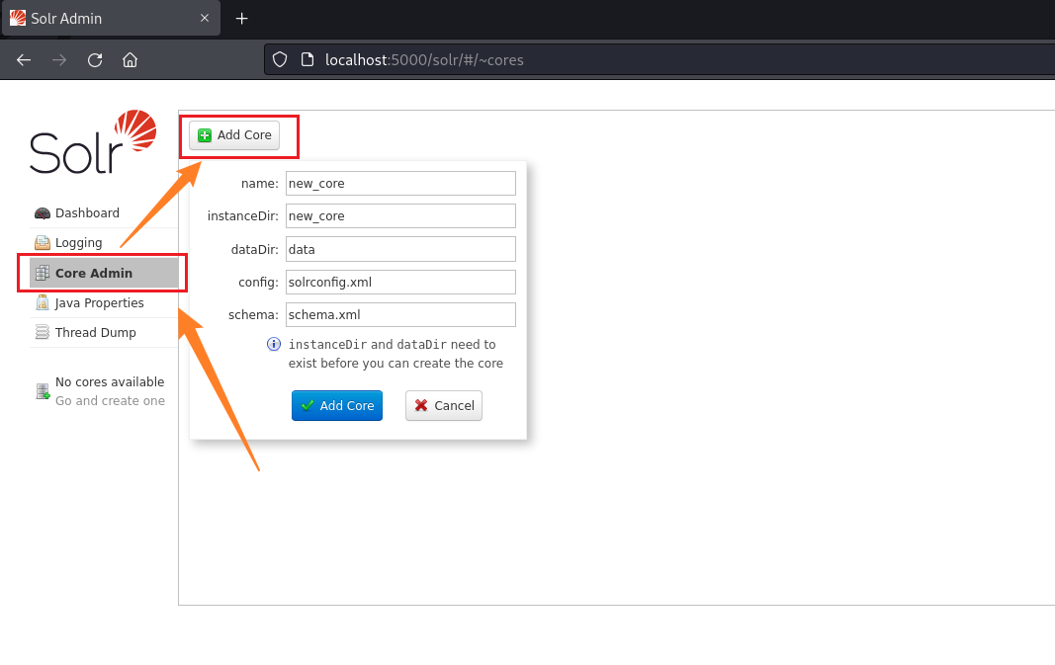Image resolution: width=1055 pixels, height=665 pixels.
Task: Click the name input field
Action: pos(400,184)
